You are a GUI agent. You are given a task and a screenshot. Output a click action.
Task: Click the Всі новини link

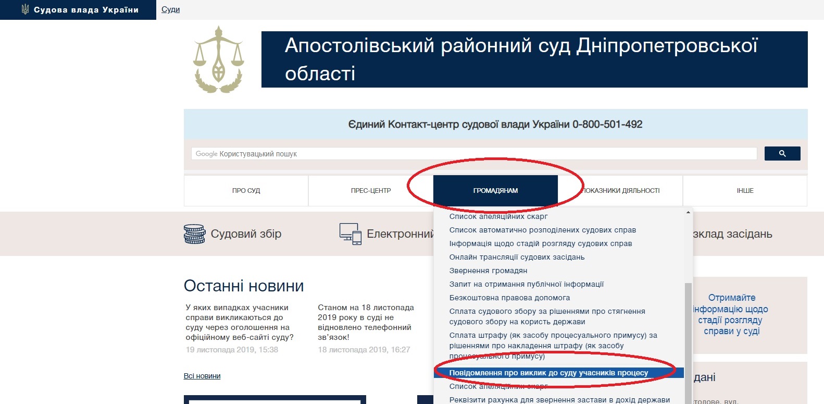pyautogui.click(x=202, y=376)
